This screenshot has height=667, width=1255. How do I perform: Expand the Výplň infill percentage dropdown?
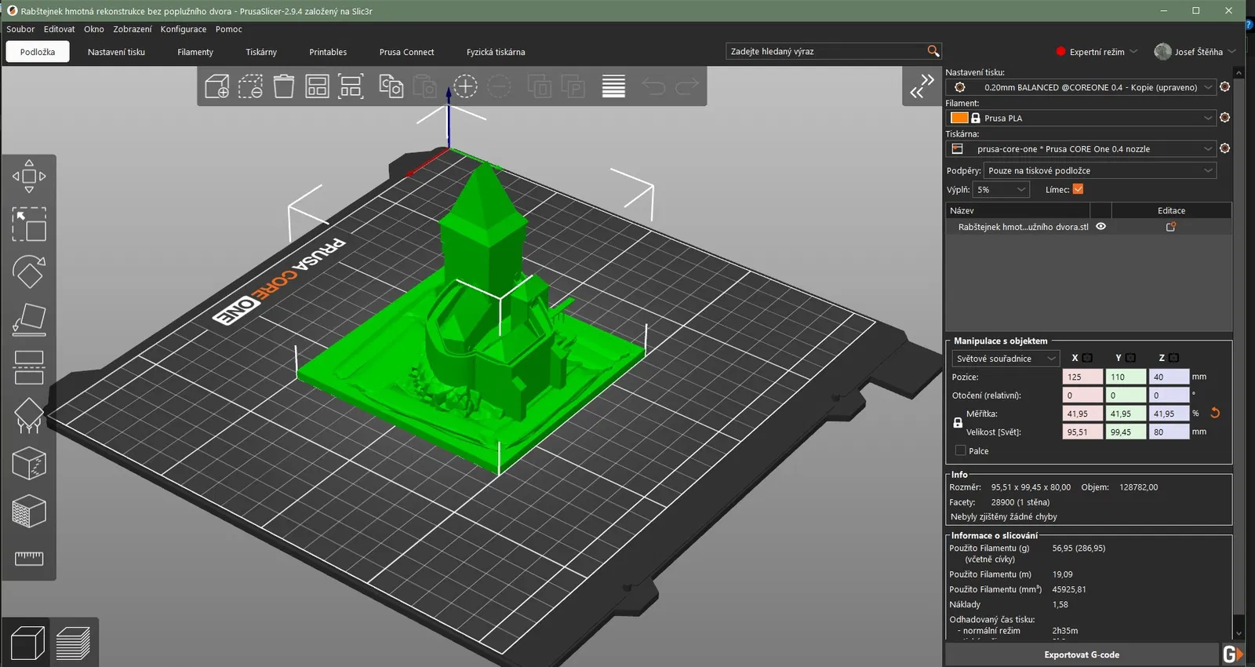click(x=1001, y=190)
